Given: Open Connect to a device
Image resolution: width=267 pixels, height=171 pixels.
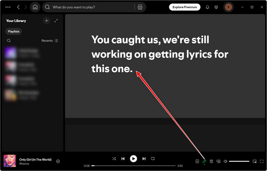Looking at the screenshot, I should click(x=219, y=161).
